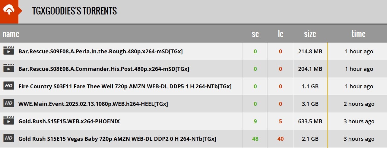Open Gold Rush S15E15 Vegas Baby link

tap(117, 139)
